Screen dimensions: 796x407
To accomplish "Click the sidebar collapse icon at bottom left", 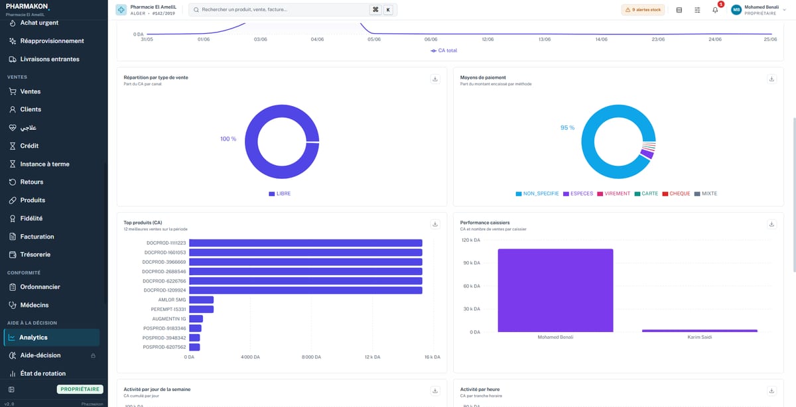I will (11, 390).
